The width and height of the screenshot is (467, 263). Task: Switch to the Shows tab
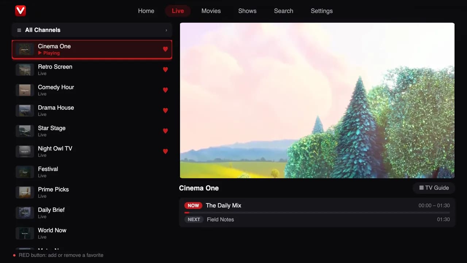tap(247, 11)
